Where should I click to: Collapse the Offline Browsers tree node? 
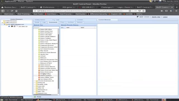click(x=2, y=23)
